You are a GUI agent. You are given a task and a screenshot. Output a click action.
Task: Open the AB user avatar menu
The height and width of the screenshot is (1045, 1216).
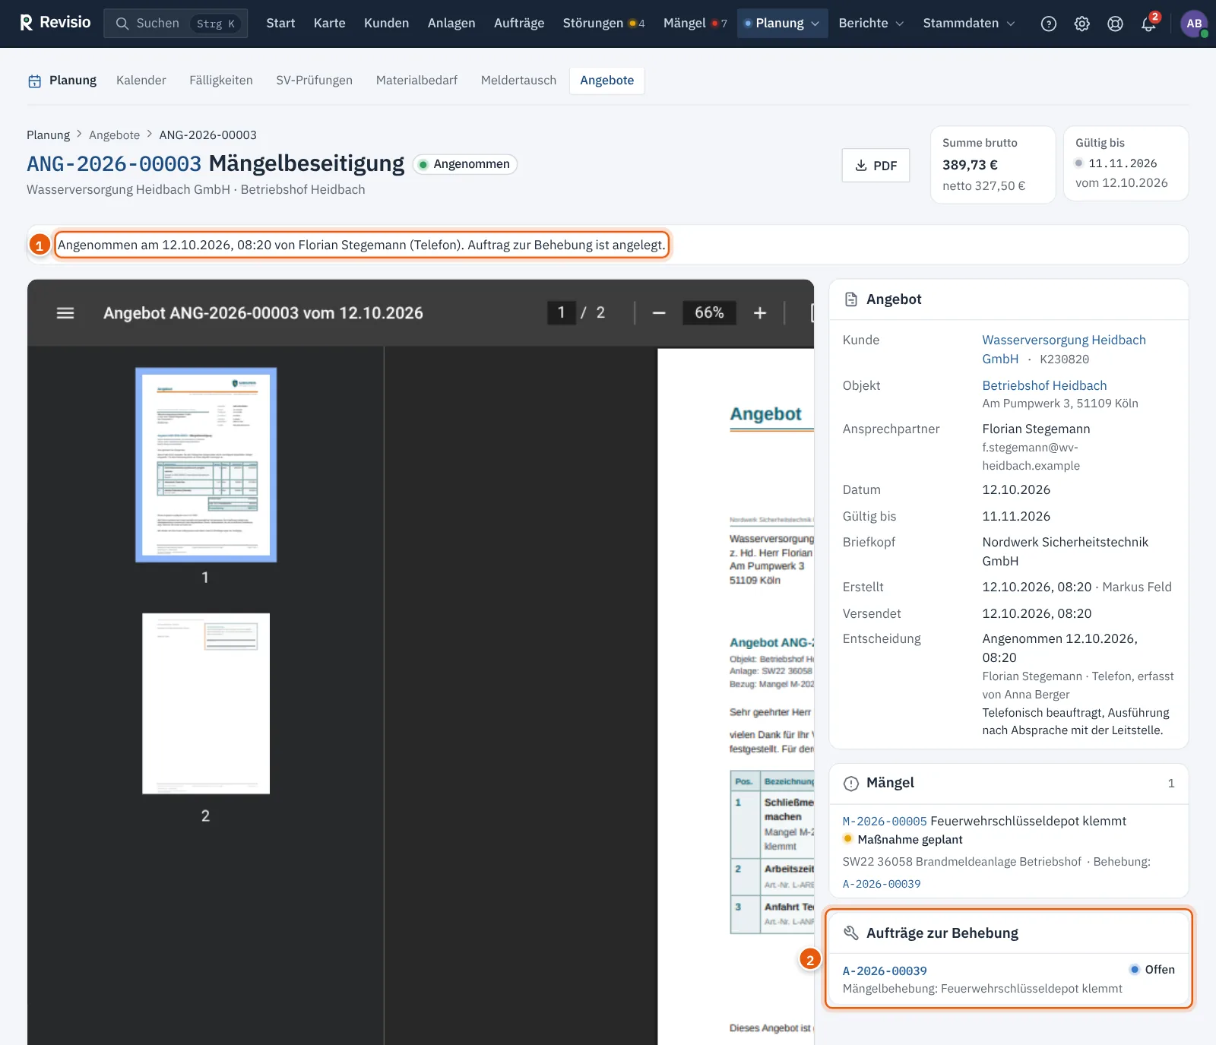click(1194, 24)
